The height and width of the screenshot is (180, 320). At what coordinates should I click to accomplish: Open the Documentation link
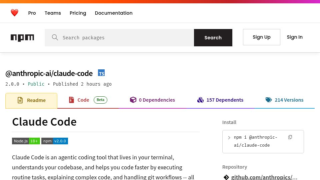114,13
